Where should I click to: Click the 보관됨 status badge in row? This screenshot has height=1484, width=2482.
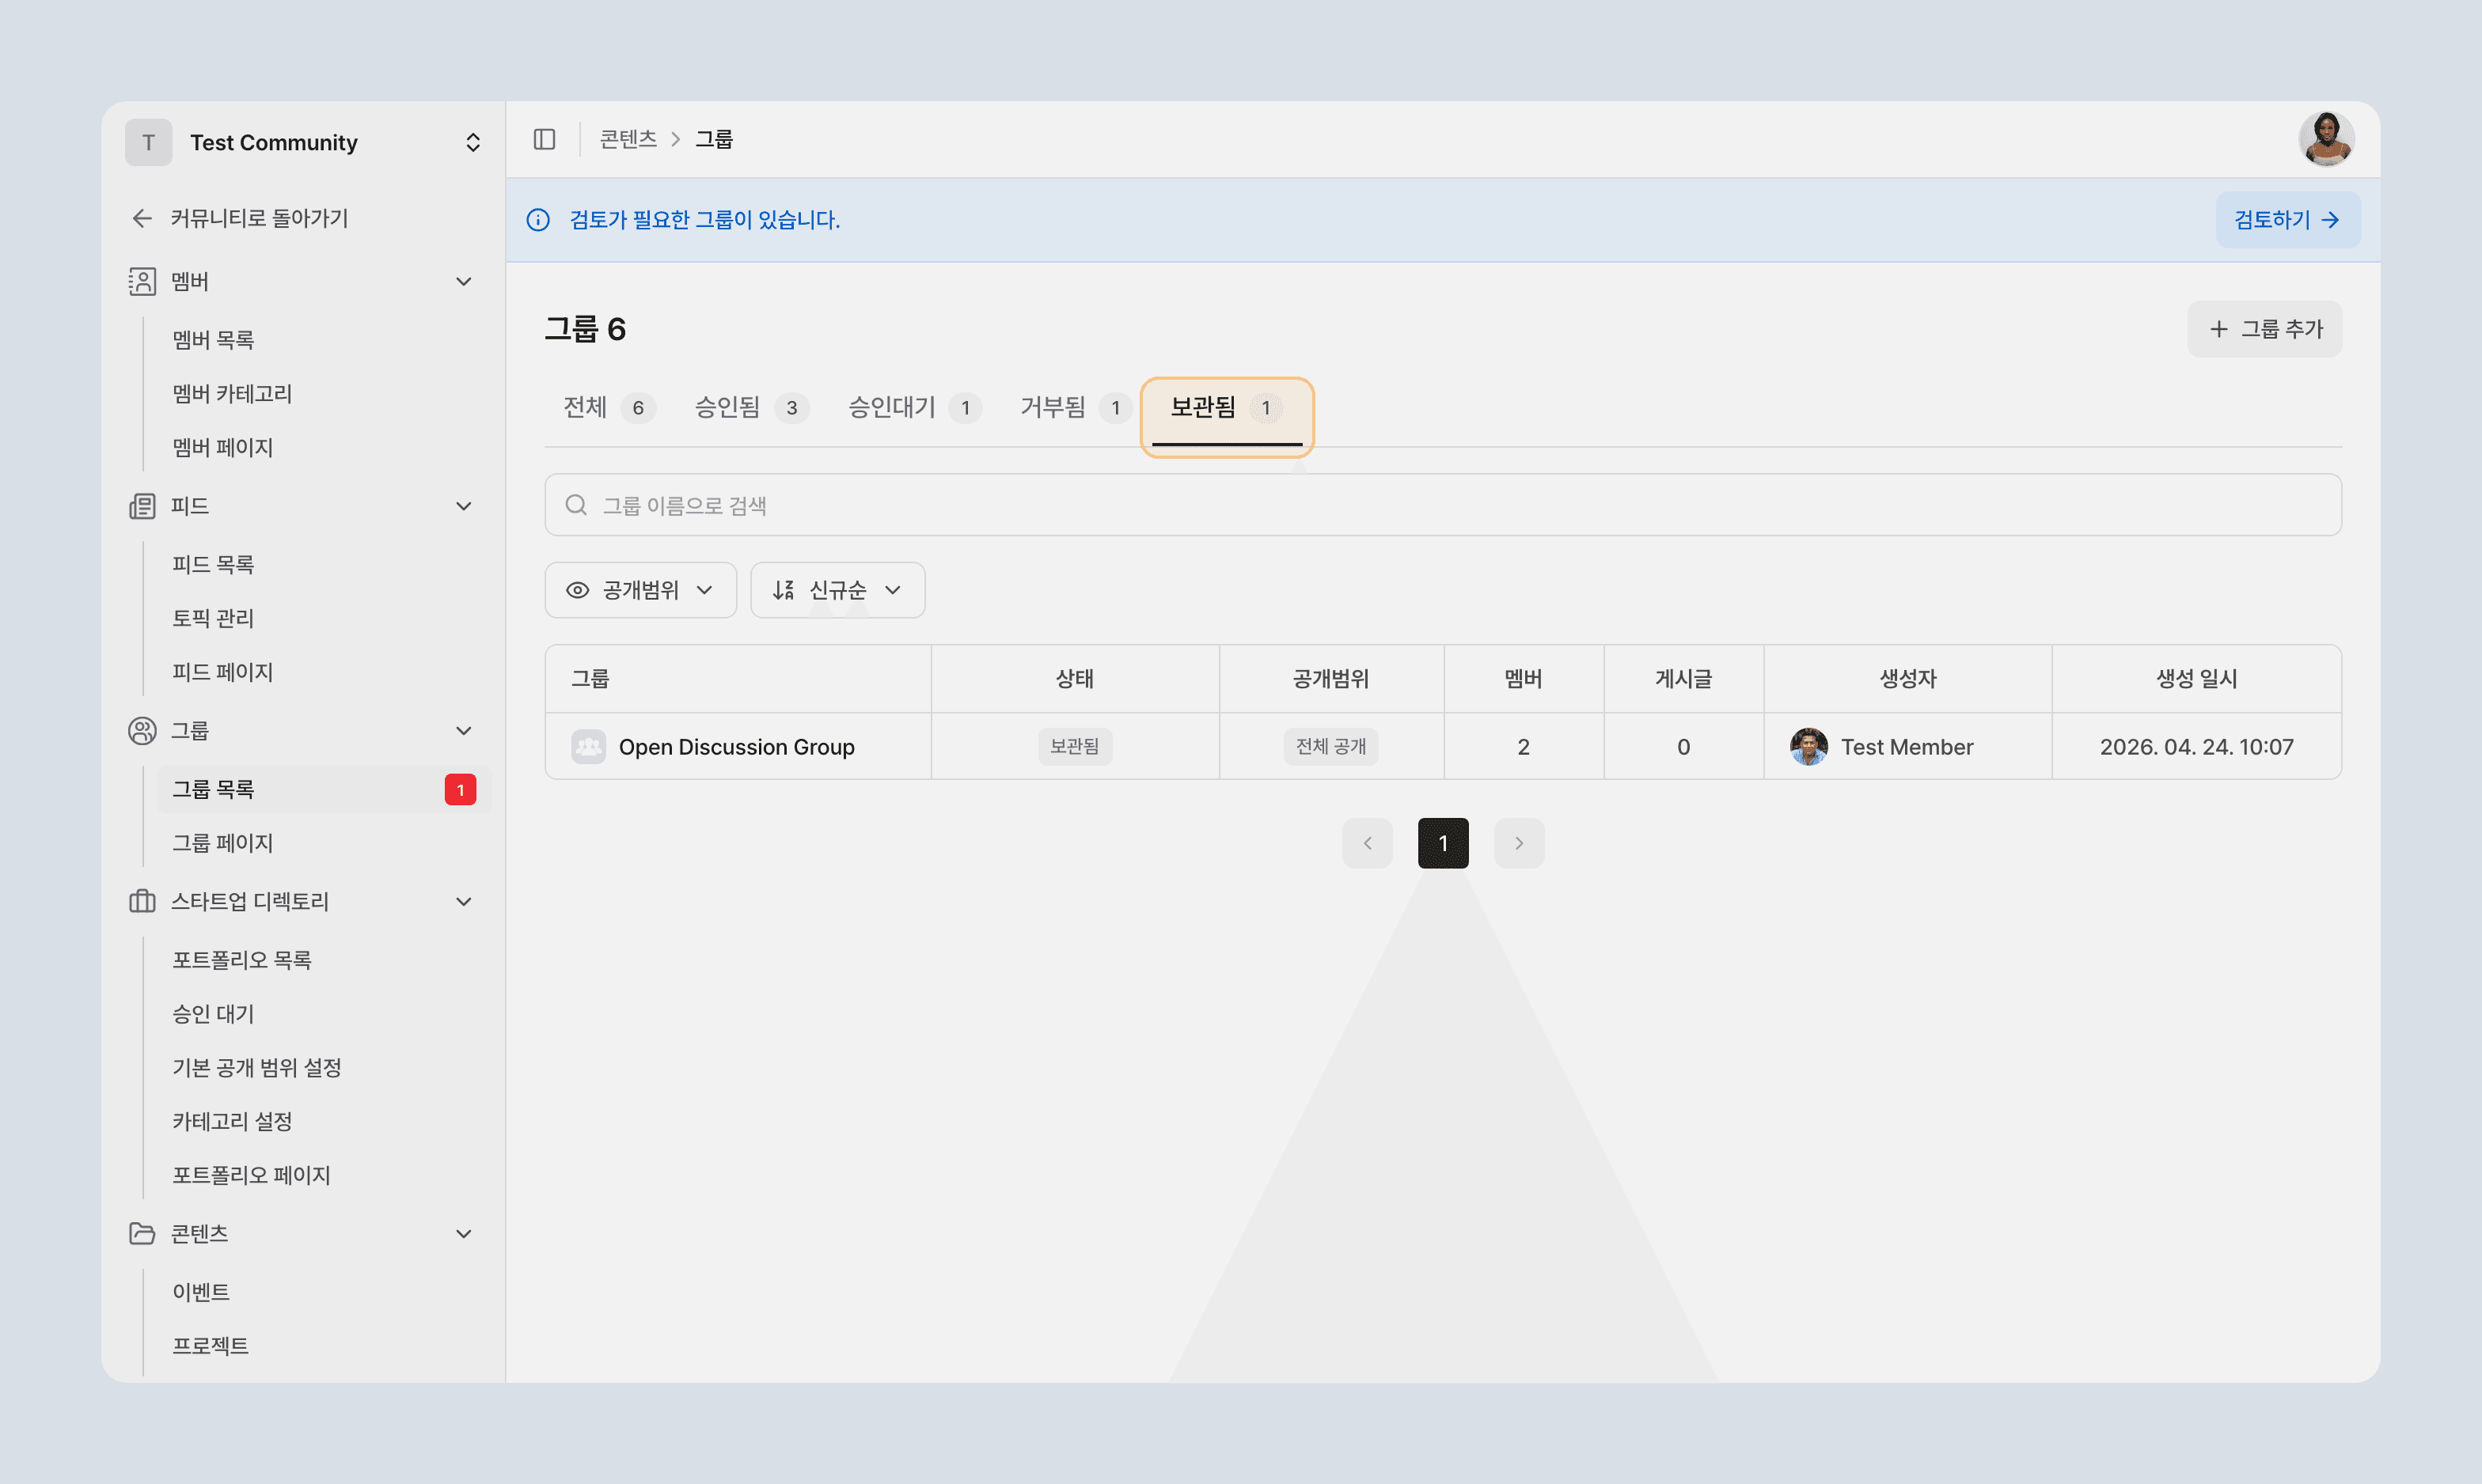tap(1075, 747)
